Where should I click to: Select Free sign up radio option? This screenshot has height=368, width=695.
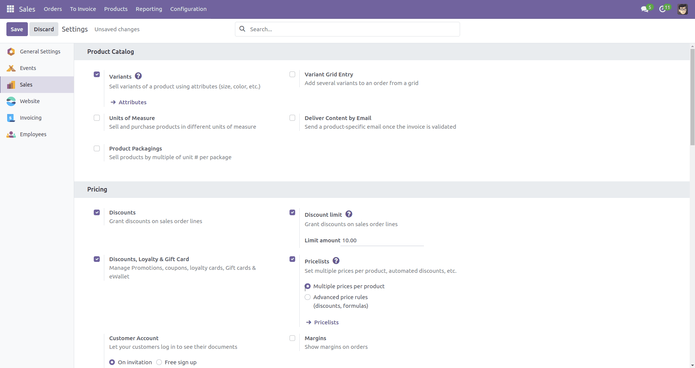pyautogui.click(x=159, y=362)
